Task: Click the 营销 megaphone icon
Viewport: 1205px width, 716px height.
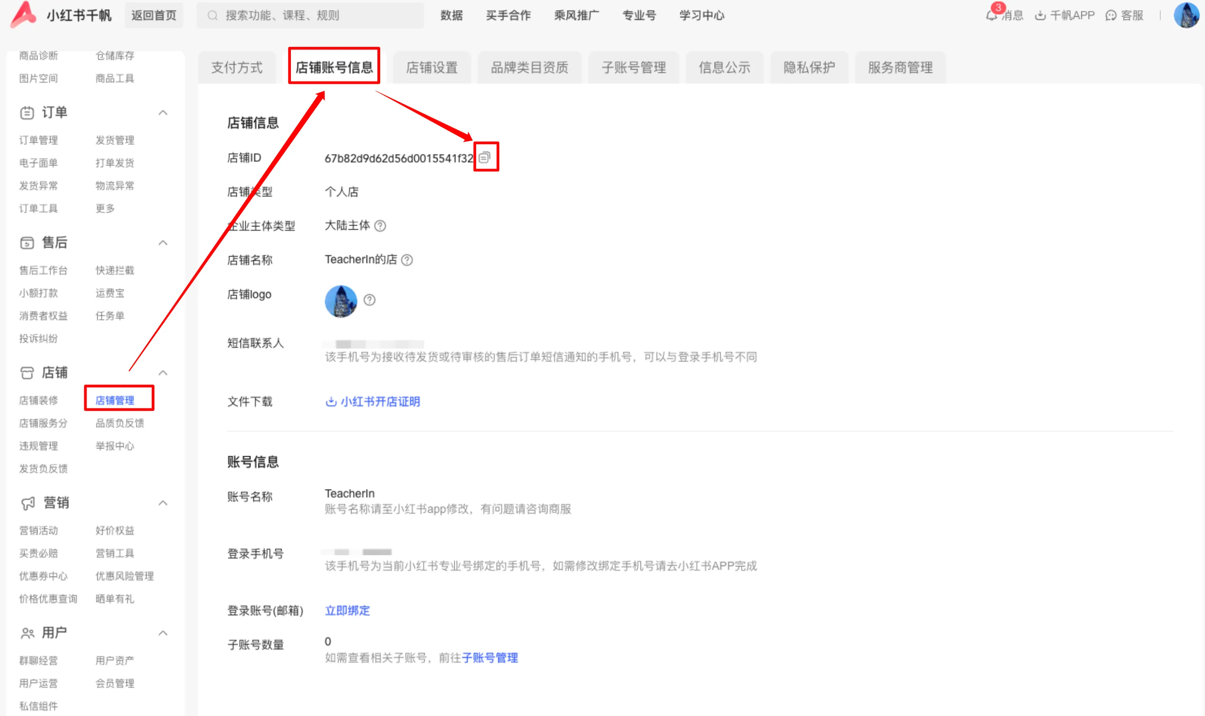Action: click(x=28, y=503)
